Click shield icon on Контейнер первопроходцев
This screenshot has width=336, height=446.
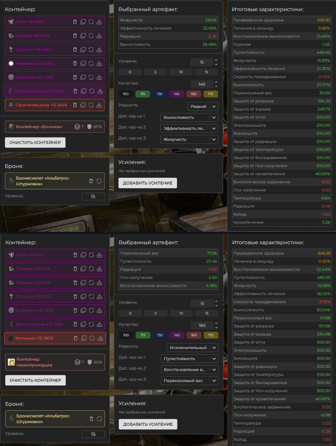(x=90, y=362)
